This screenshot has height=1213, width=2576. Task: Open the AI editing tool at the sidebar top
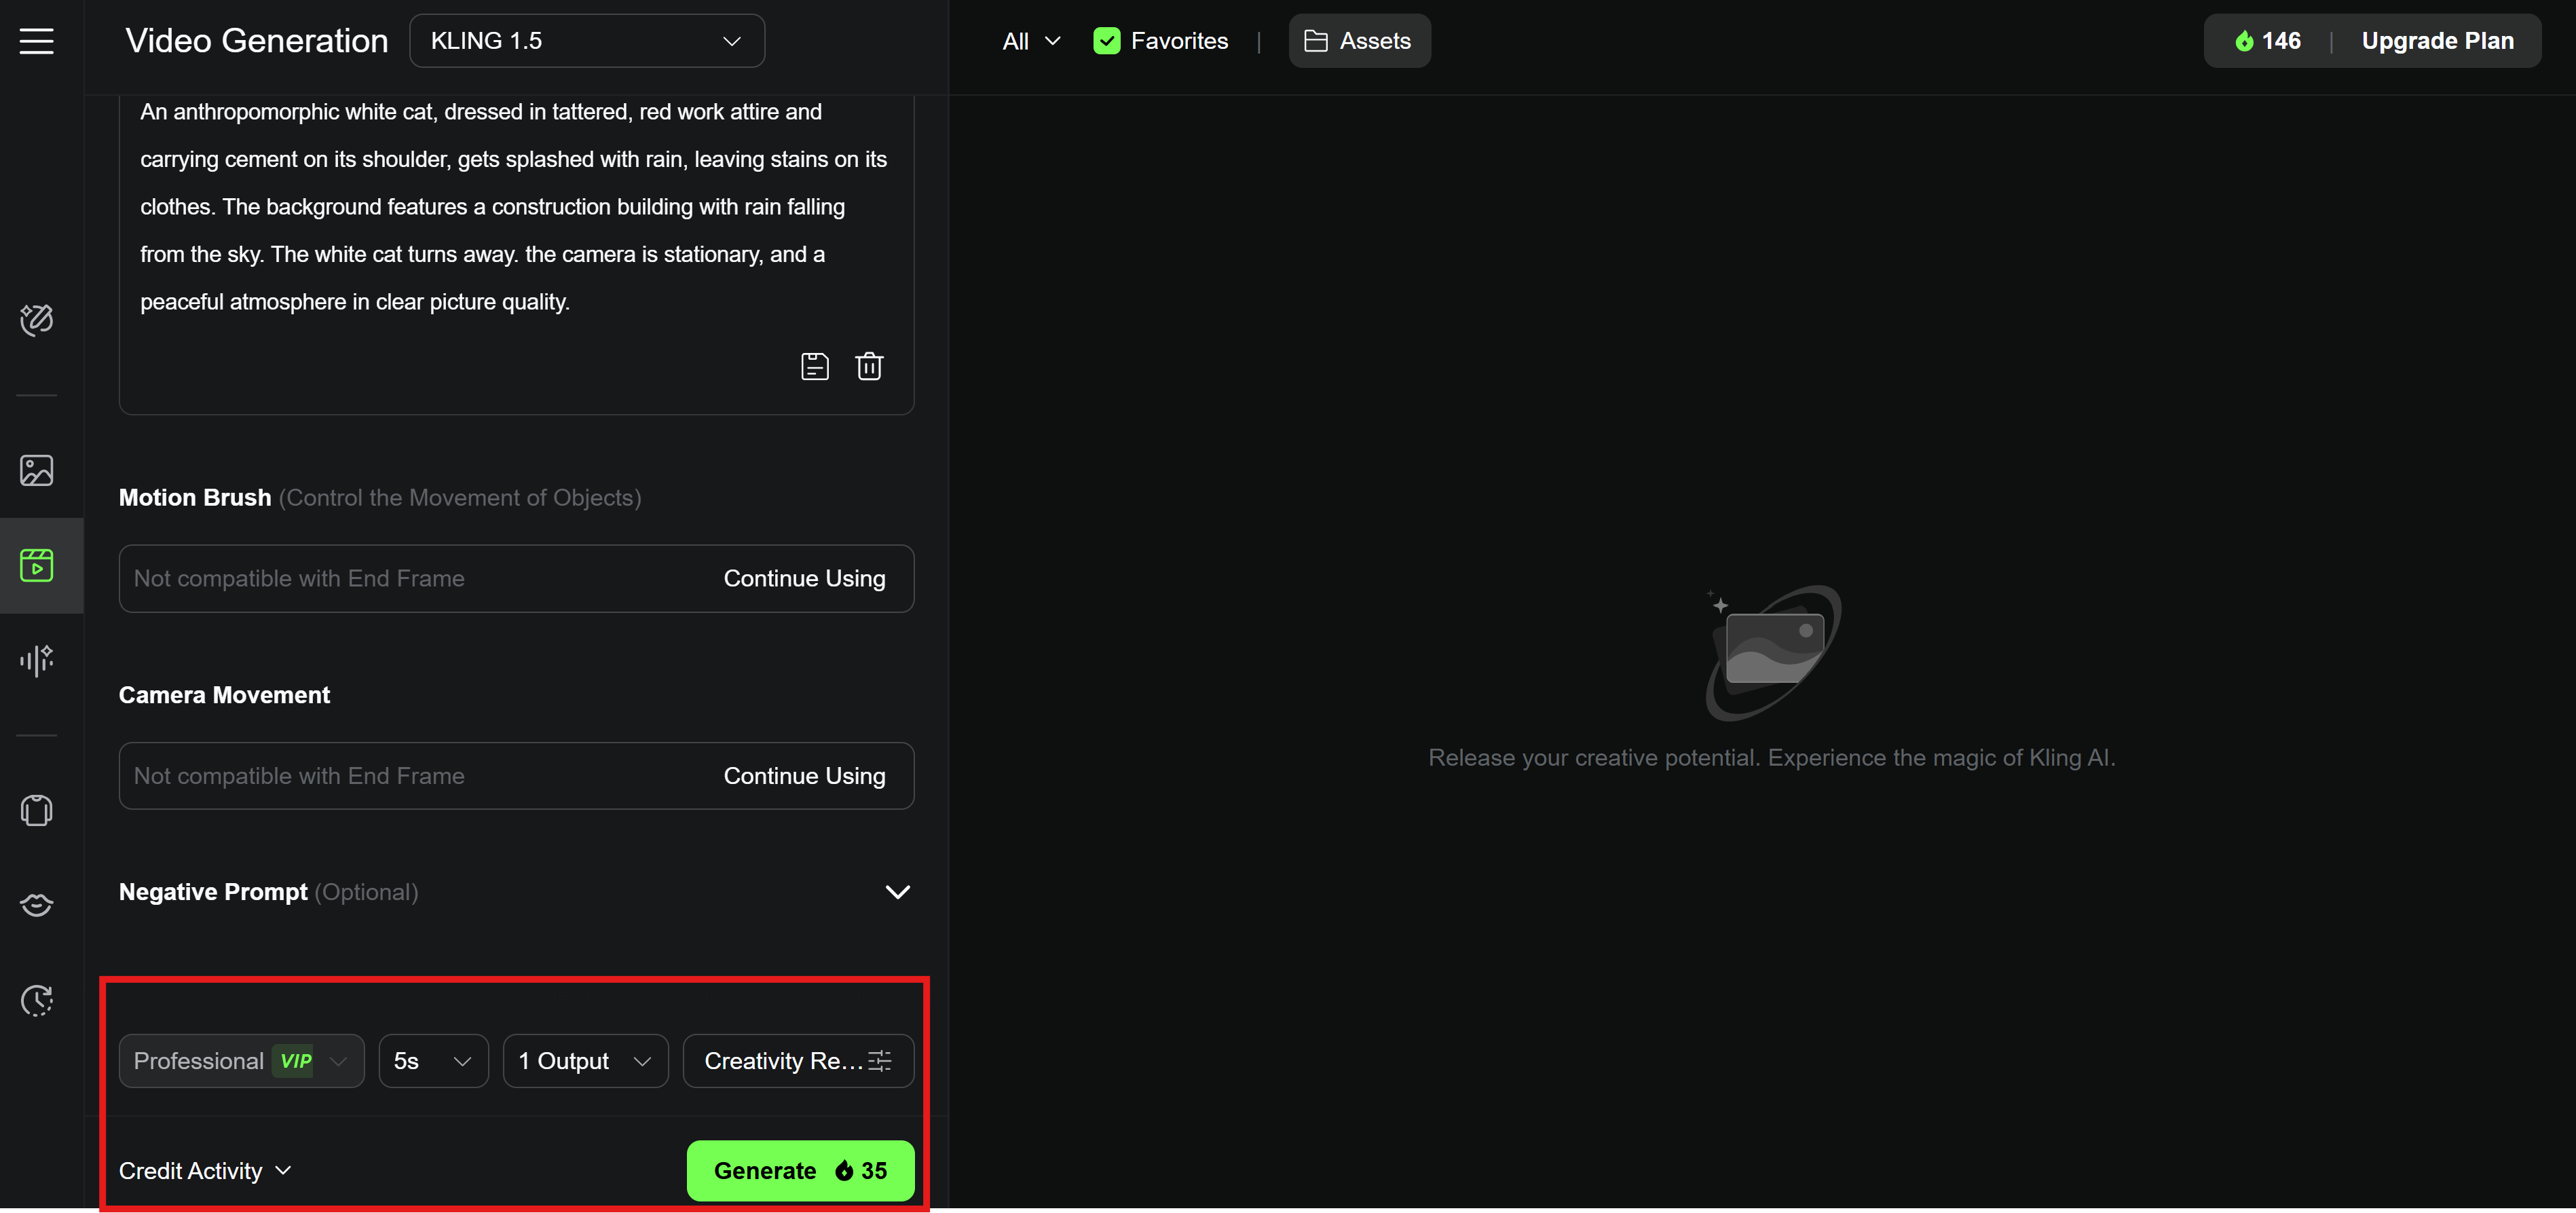37,320
